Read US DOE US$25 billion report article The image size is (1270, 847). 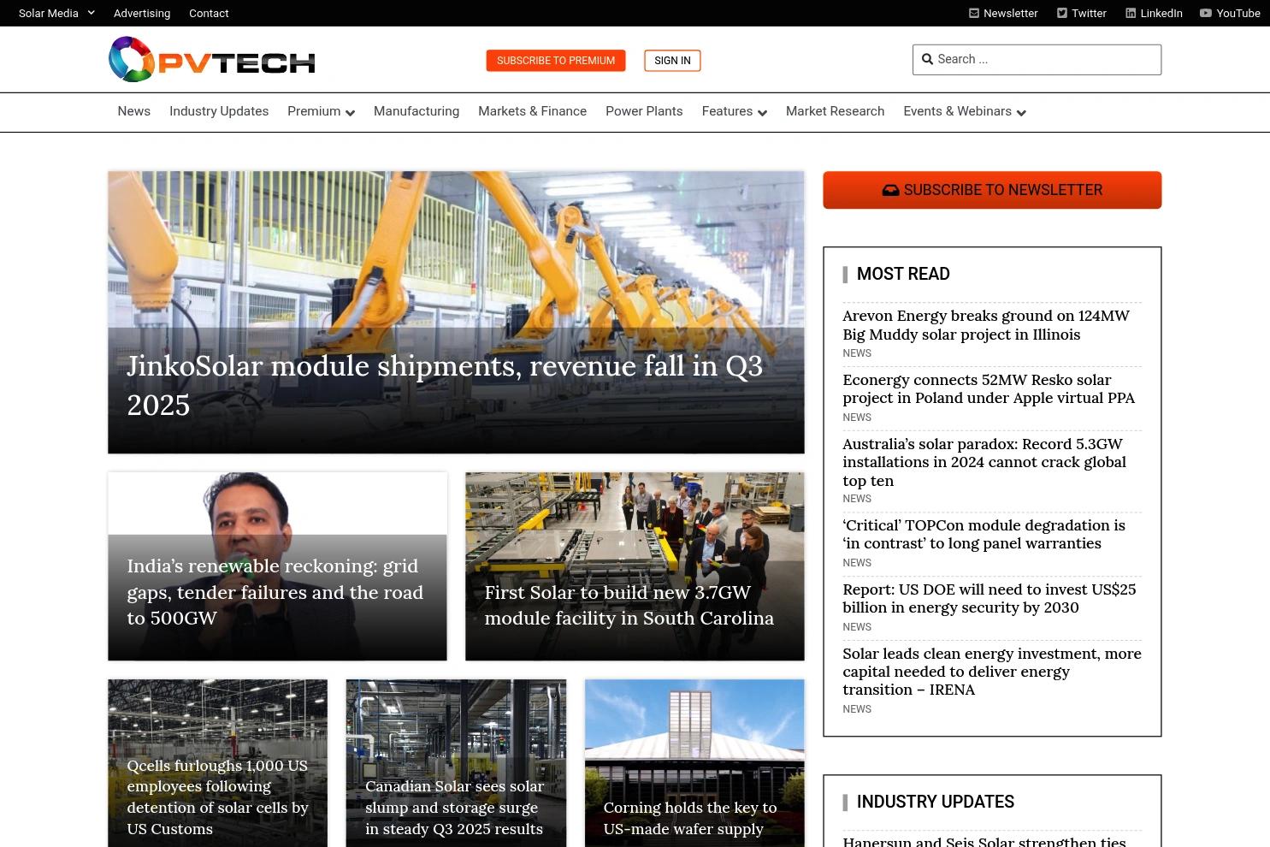[989, 598]
